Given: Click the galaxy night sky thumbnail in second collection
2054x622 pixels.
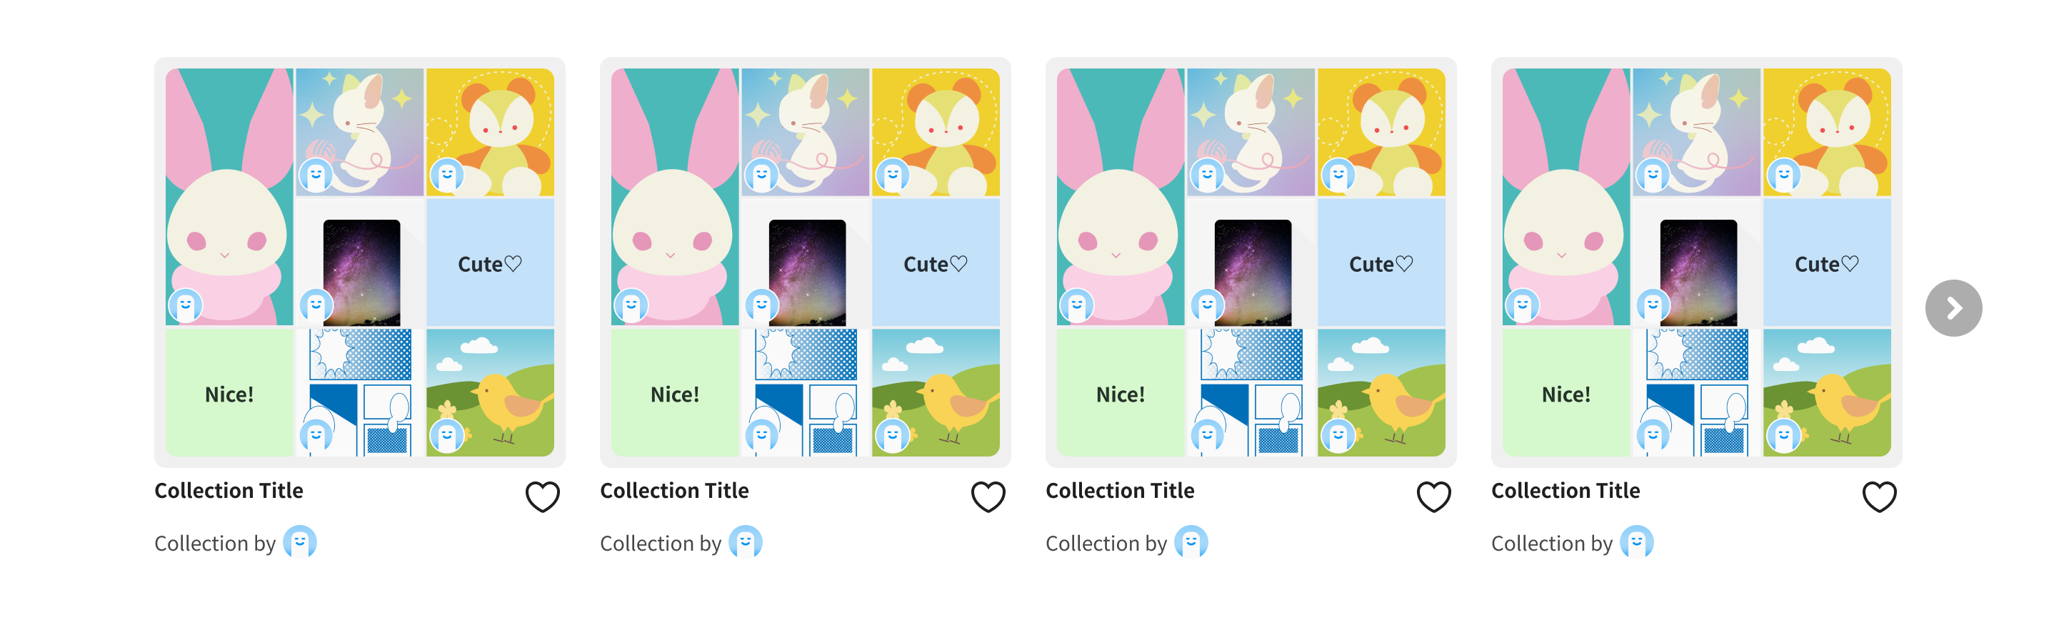Looking at the screenshot, I should point(806,262).
